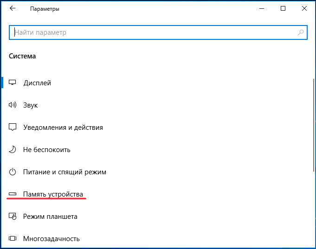Close the Параметры window
Image resolution: width=316 pixels, height=249 pixels.
point(304,8)
